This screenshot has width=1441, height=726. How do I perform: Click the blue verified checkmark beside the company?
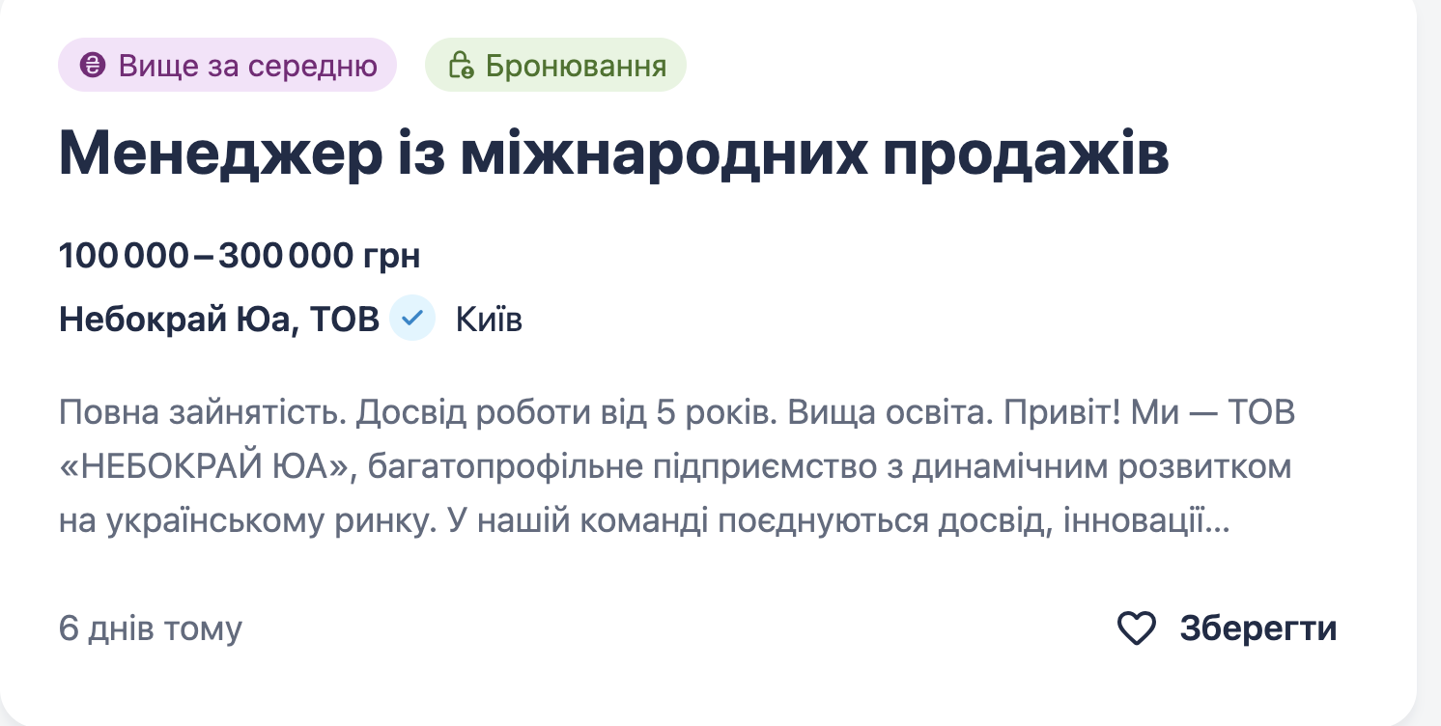pyautogui.click(x=412, y=319)
